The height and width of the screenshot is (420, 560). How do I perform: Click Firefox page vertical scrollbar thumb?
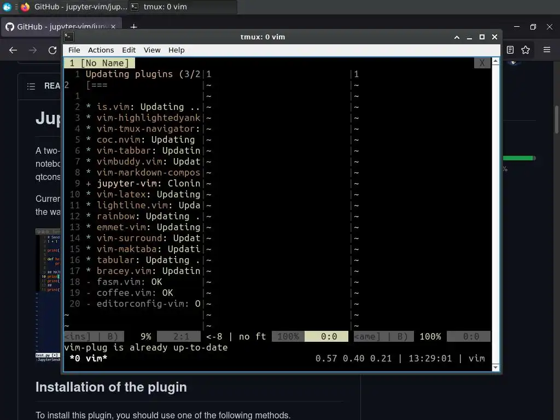pos(556,120)
